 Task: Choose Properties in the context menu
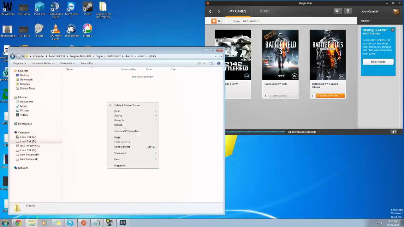133,166
